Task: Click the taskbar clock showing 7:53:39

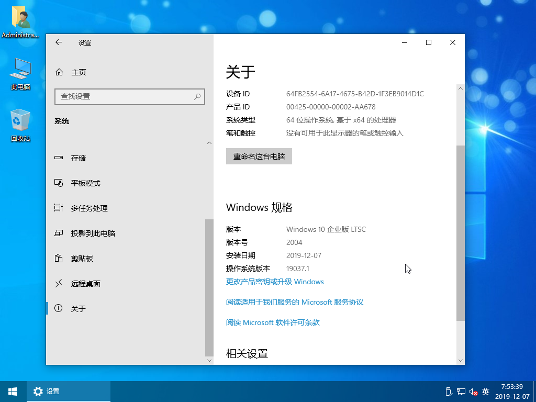Action: (512, 392)
